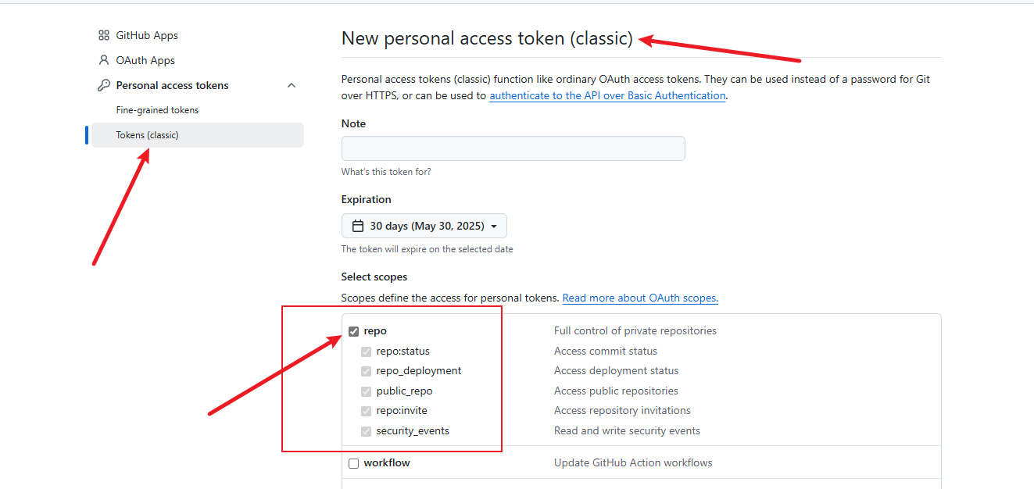Click the OAuth Apps person icon
This screenshot has height=489, width=1034.
click(103, 60)
